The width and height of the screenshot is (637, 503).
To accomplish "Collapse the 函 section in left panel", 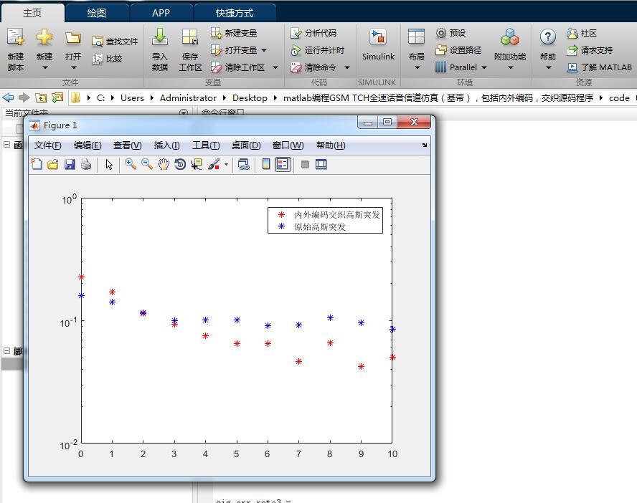I will pos(6,144).
